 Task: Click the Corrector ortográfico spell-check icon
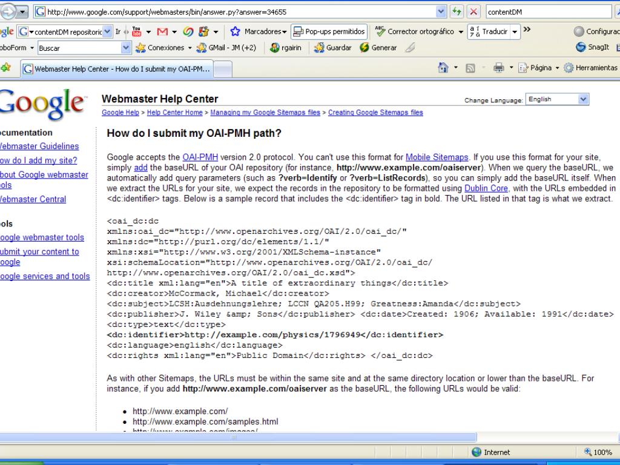click(x=380, y=31)
